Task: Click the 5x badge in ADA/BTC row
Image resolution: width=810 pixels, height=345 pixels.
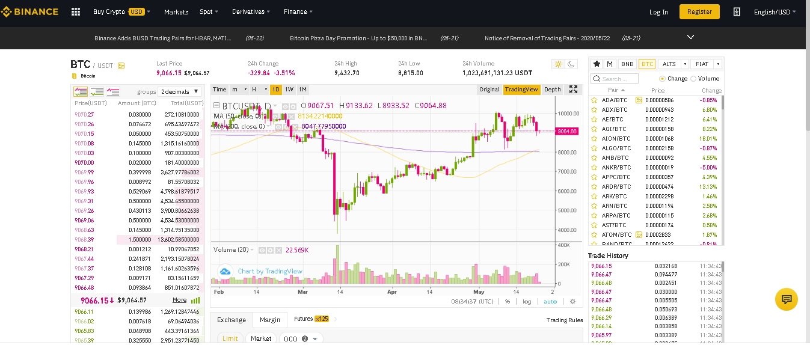Action: coord(638,100)
